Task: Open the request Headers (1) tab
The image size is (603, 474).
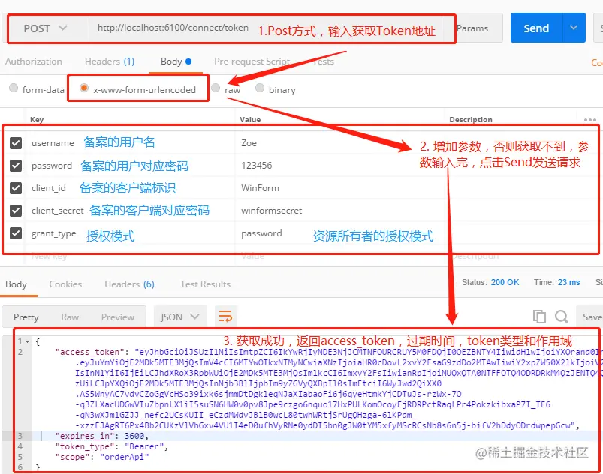Action: coord(109,61)
